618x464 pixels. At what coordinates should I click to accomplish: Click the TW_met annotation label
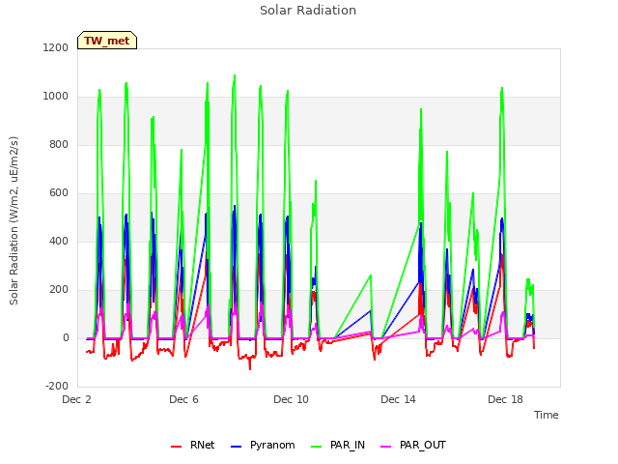(107, 41)
